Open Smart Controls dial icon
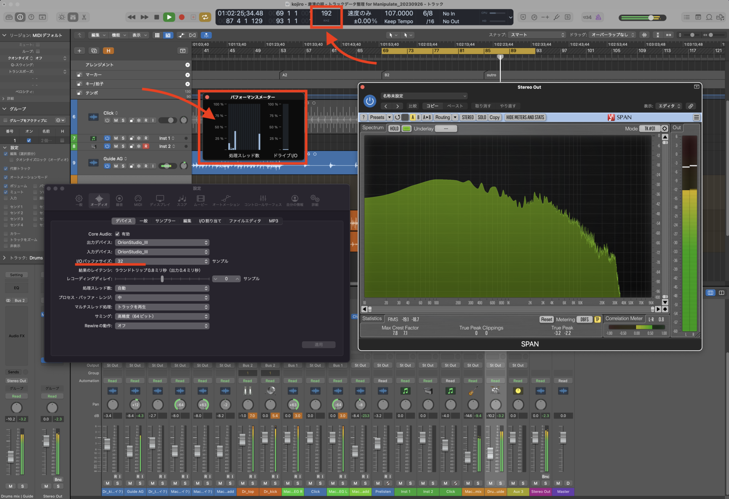 pyautogui.click(x=62, y=17)
